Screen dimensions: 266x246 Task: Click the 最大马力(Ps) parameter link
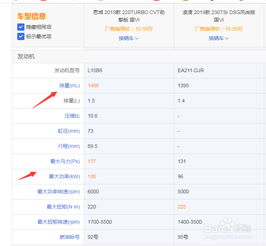pyautogui.click(x=65, y=161)
